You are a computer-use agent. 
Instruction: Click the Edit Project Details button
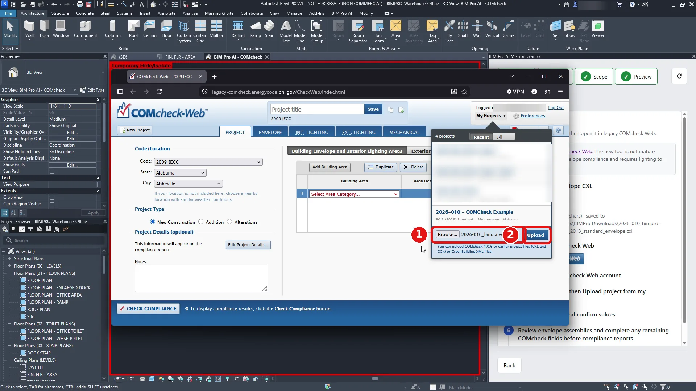point(248,245)
